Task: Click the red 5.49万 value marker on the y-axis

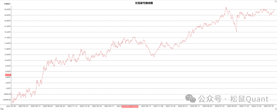Action: pyautogui.click(x=8, y=75)
